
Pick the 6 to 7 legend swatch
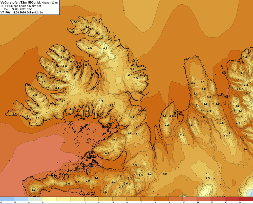click(x=133, y=199)
